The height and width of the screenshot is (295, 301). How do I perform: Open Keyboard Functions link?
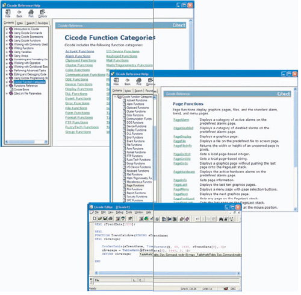click(122, 56)
